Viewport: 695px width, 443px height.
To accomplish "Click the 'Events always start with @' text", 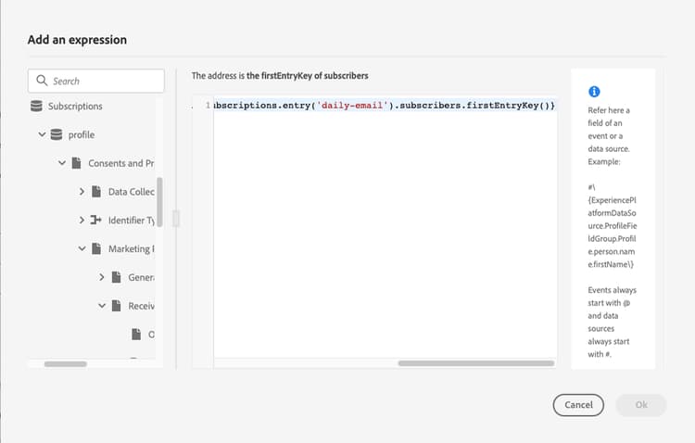I will point(612,322).
